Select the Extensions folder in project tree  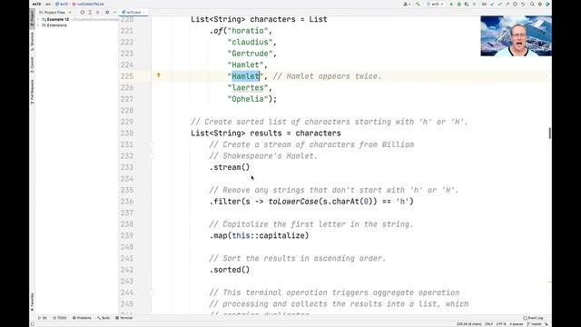[56, 25]
